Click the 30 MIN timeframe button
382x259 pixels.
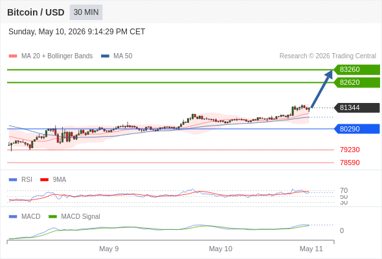point(86,12)
